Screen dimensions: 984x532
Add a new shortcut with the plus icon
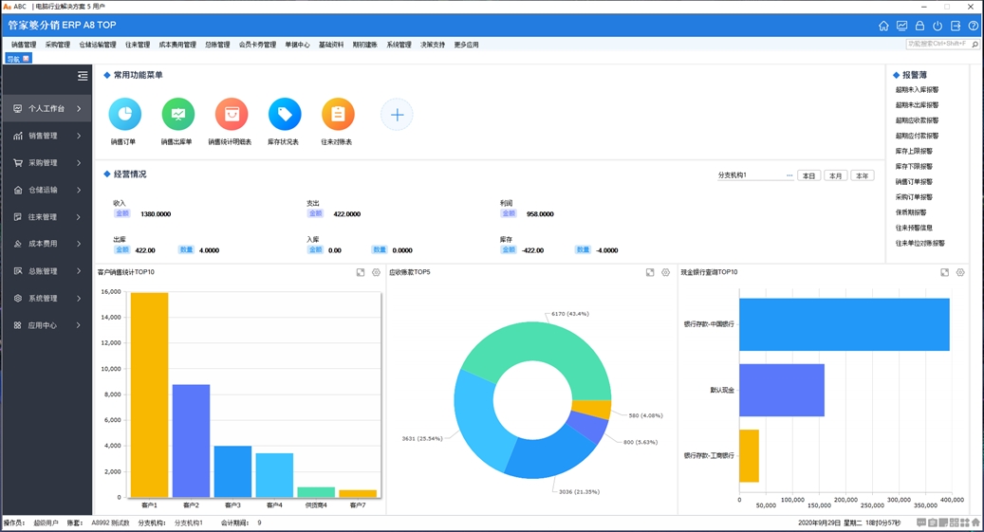tap(397, 115)
